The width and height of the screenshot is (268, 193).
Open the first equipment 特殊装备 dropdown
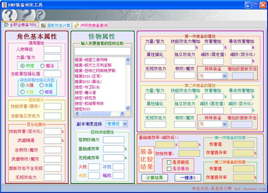[x=225, y=76]
